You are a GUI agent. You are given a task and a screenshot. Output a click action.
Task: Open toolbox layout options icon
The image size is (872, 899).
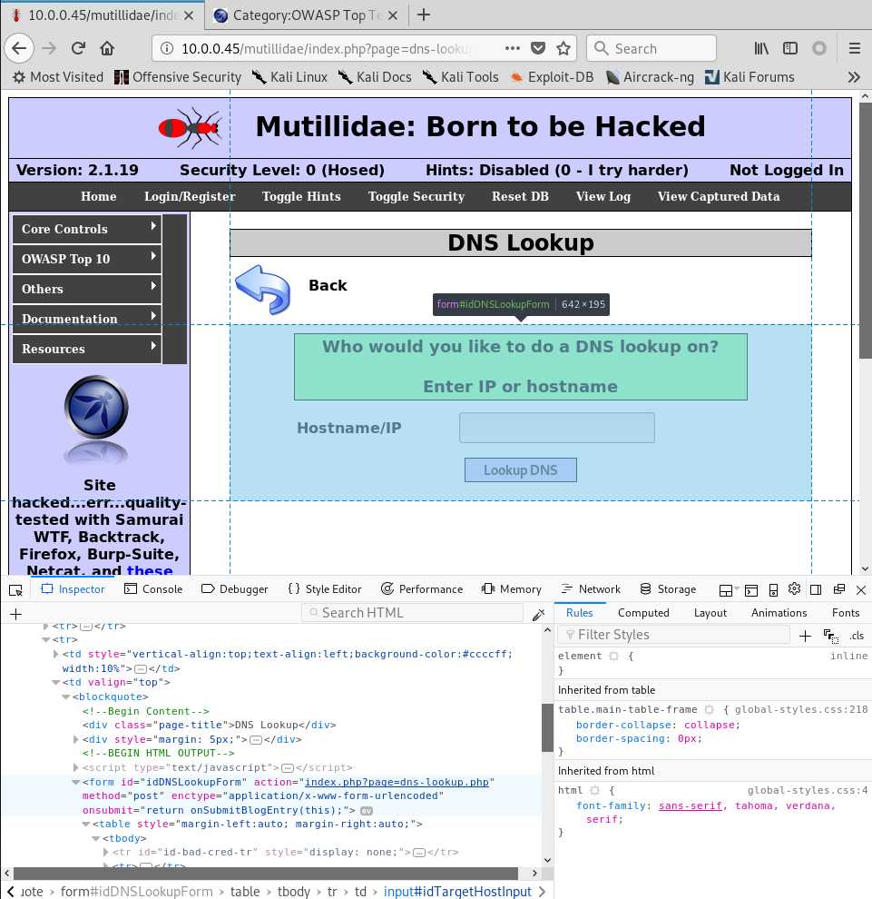click(726, 590)
